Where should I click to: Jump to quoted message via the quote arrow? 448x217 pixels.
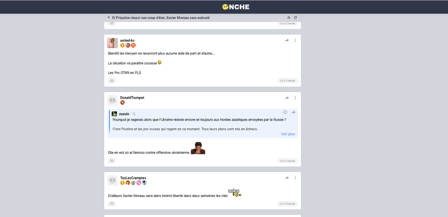[293, 112]
